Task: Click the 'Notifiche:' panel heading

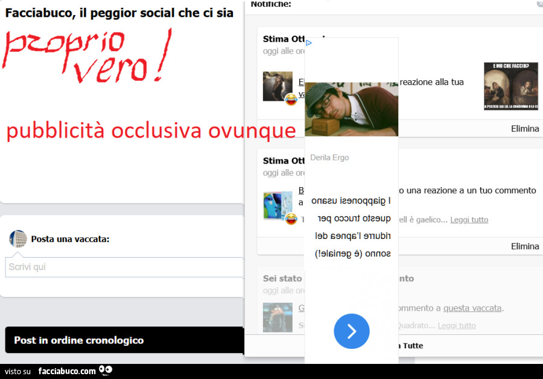Action: click(x=271, y=4)
